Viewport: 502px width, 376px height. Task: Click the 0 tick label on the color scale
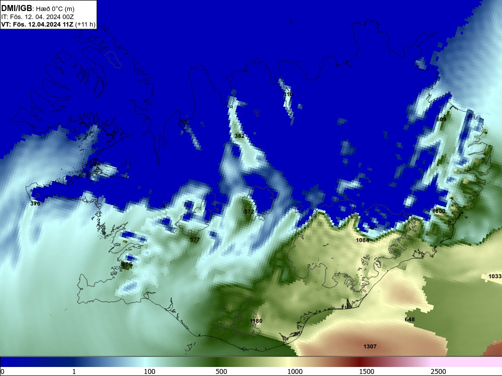(x=3, y=371)
